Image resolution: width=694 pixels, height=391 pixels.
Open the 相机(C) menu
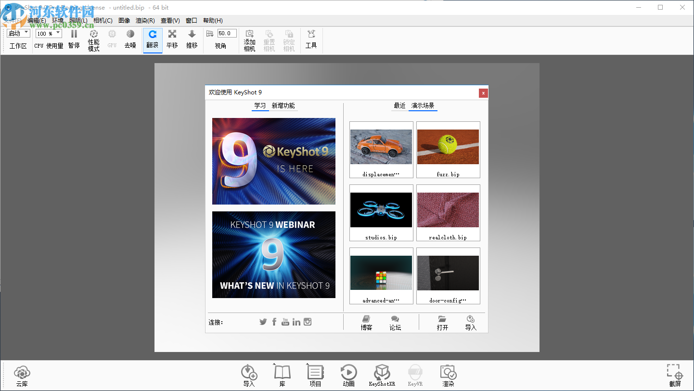103,20
